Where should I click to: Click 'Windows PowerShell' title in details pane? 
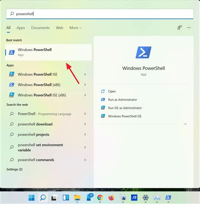(143, 68)
